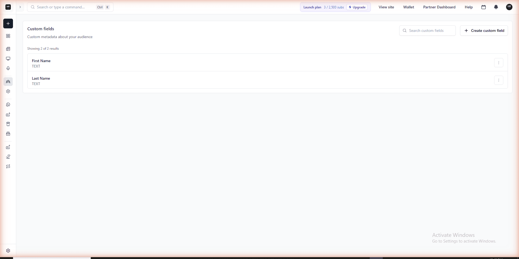Open settings gear at sidebar bottom

coord(8,251)
